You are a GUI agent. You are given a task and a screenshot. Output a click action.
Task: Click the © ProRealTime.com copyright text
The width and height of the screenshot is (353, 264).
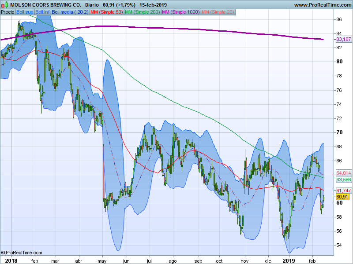(x=22, y=253)
